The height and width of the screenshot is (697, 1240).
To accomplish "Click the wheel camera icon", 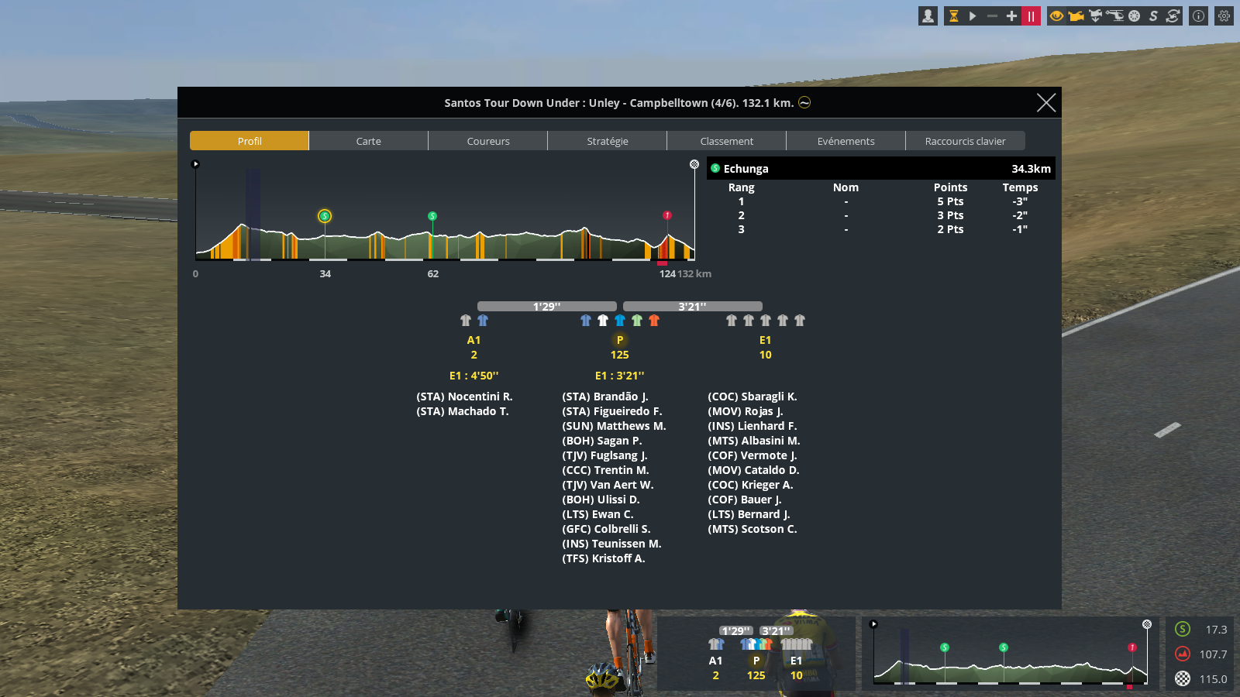I will (x=1134, y=15).
